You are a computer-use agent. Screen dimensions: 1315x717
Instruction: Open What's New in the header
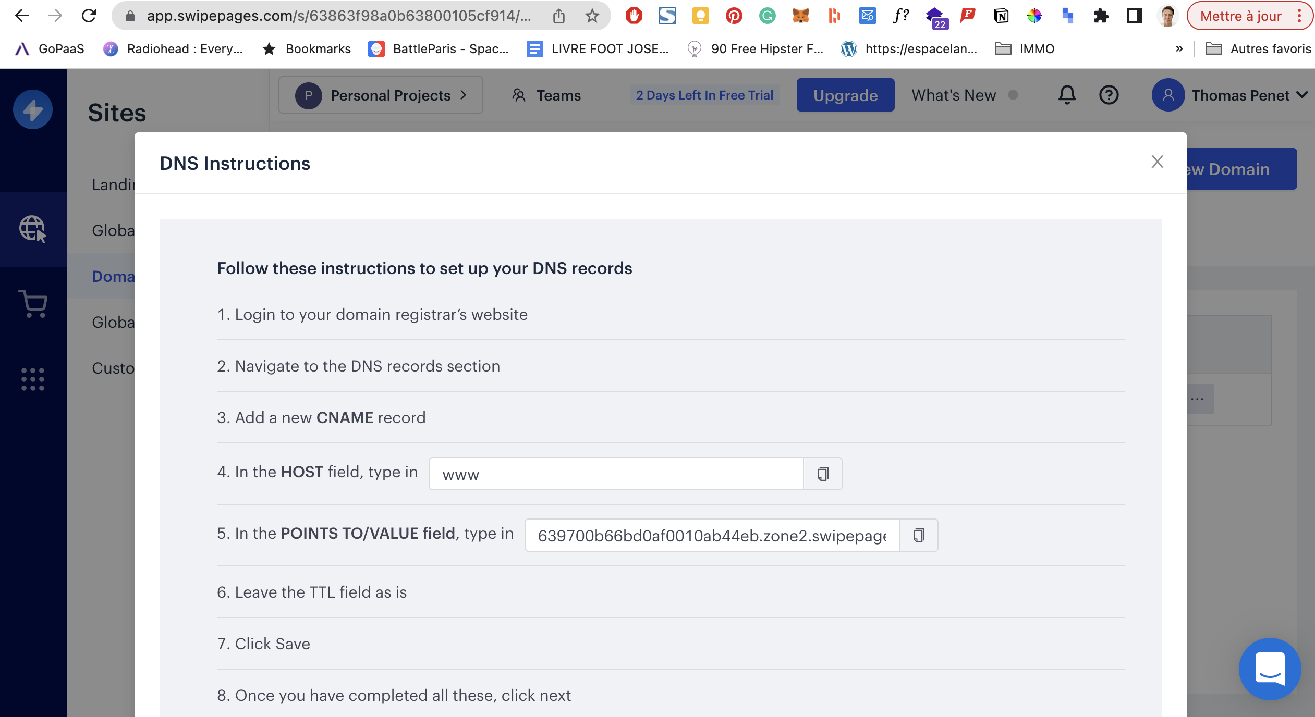coord(954,95)
